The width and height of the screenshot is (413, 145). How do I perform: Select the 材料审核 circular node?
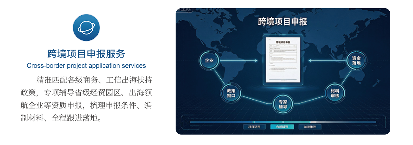click(335, 93)
